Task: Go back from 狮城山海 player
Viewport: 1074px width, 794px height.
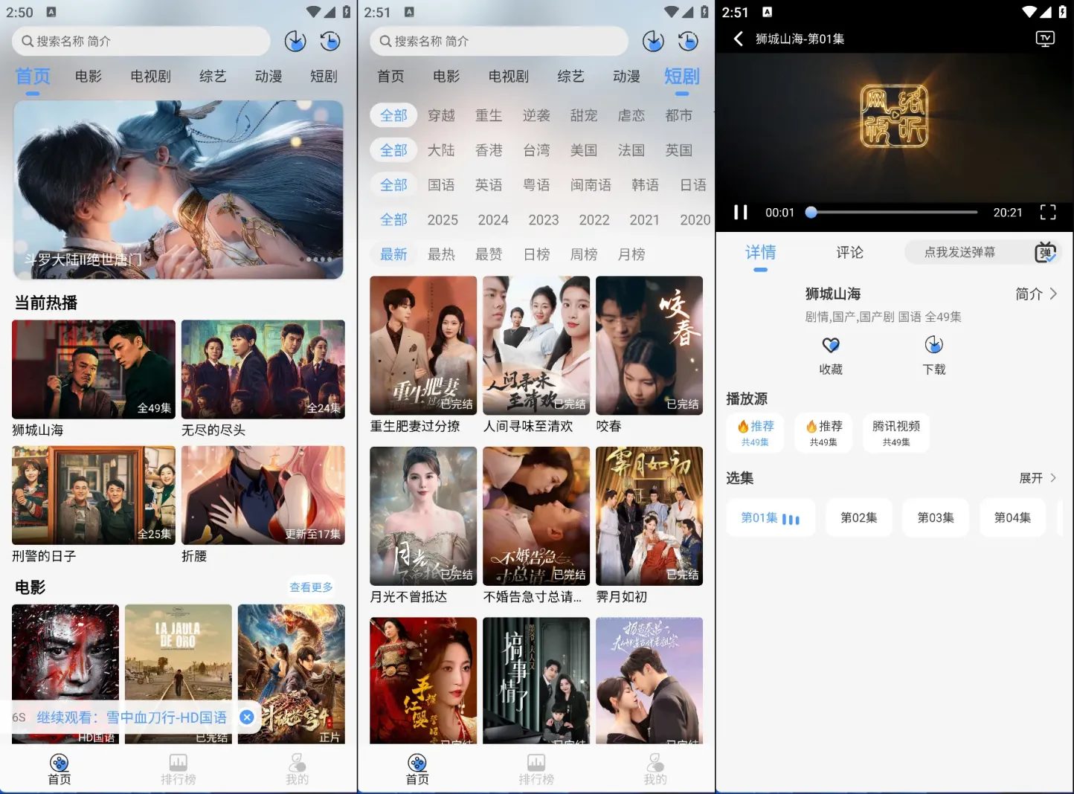Action: point(738,39)
